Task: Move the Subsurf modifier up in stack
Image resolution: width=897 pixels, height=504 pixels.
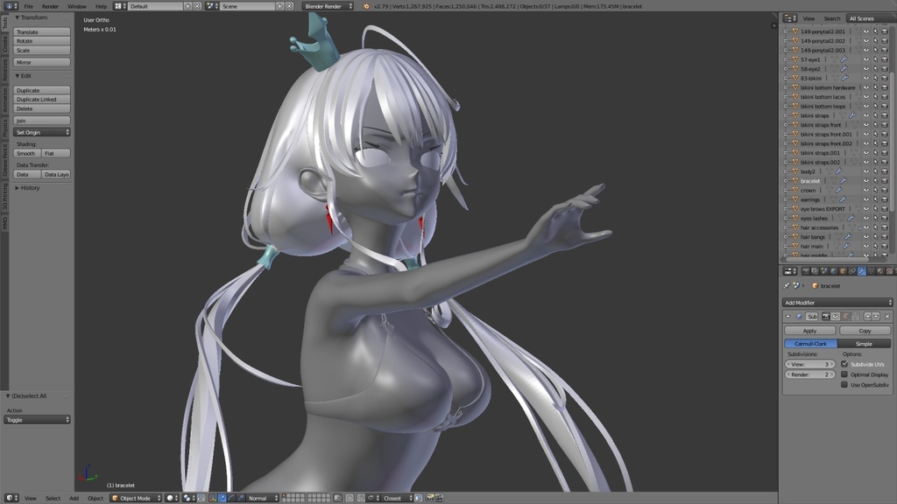Action: (868, 317)
